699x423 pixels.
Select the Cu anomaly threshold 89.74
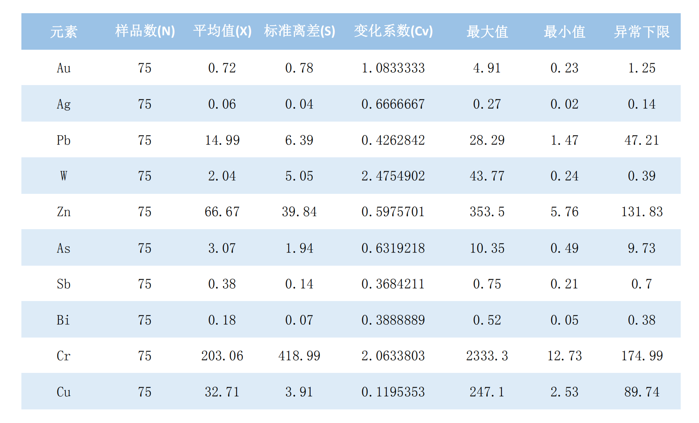641,392
